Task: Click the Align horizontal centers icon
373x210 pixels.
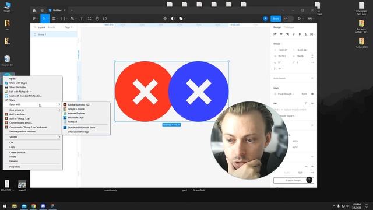Action: click(x=281, y=34)
